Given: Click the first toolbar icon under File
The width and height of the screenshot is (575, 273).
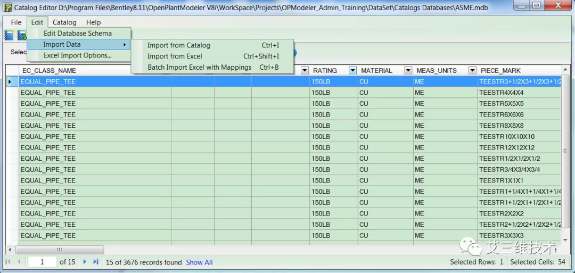Looking at the screenshot, I should pyautogui.click(x=9, y=36).
